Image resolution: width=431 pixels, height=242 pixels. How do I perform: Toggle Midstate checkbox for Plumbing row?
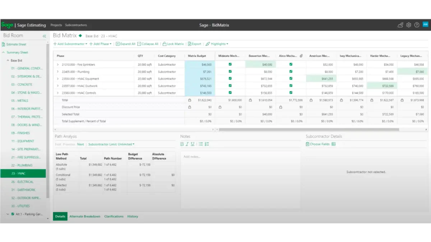coord(230,72)
